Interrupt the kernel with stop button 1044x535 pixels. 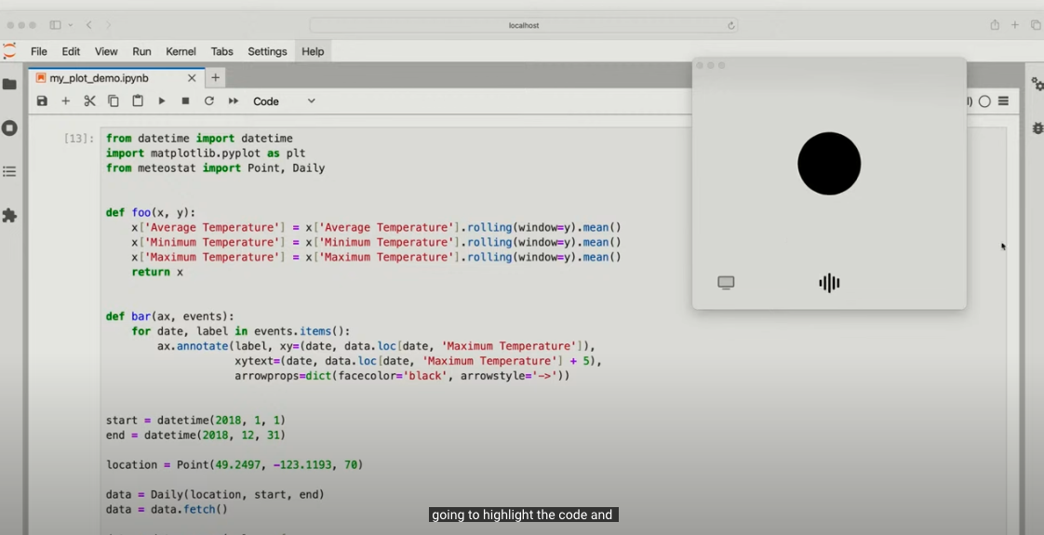tap(185, 101)
